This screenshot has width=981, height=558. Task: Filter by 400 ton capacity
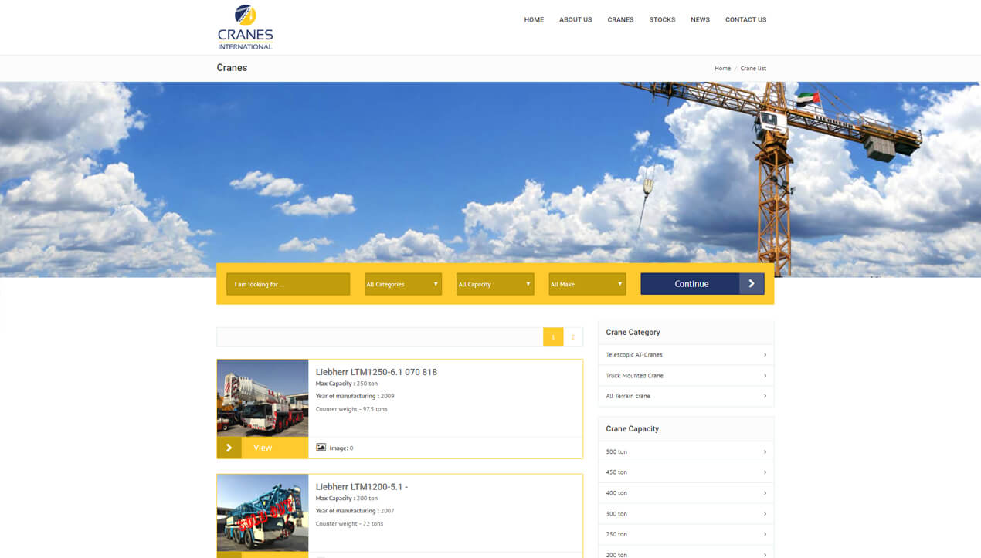[686, 493]
